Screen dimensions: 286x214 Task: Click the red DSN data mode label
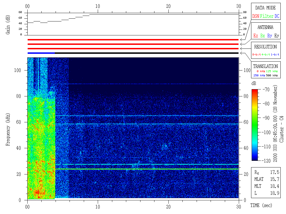pos(256,16)
